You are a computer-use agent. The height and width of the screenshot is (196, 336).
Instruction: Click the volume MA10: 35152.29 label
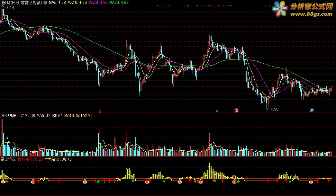click(x=78, y=116)
